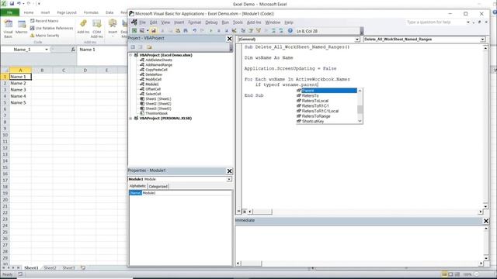
Task: Open the Excel File tab
Action: [x=10, y=12]
